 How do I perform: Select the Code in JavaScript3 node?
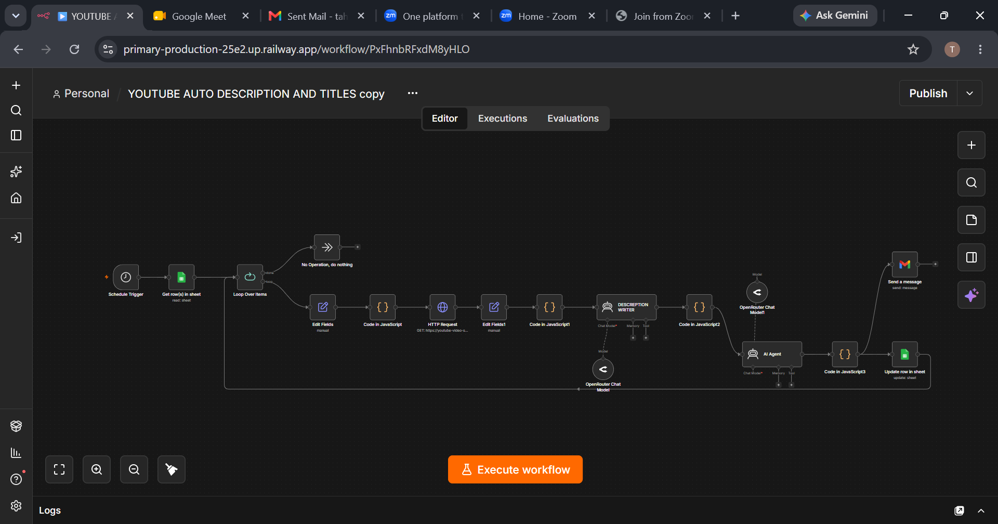coord(845,355)
